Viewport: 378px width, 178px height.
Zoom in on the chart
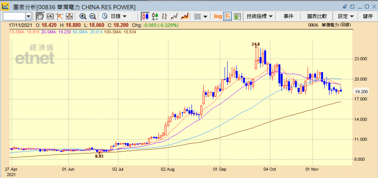pyautogui.click(x=83, y=16)
